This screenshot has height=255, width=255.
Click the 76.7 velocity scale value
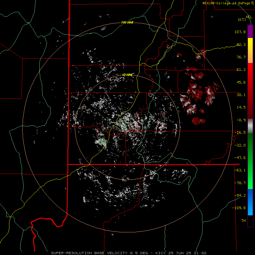pyautogui.click(x=241, y=57)
